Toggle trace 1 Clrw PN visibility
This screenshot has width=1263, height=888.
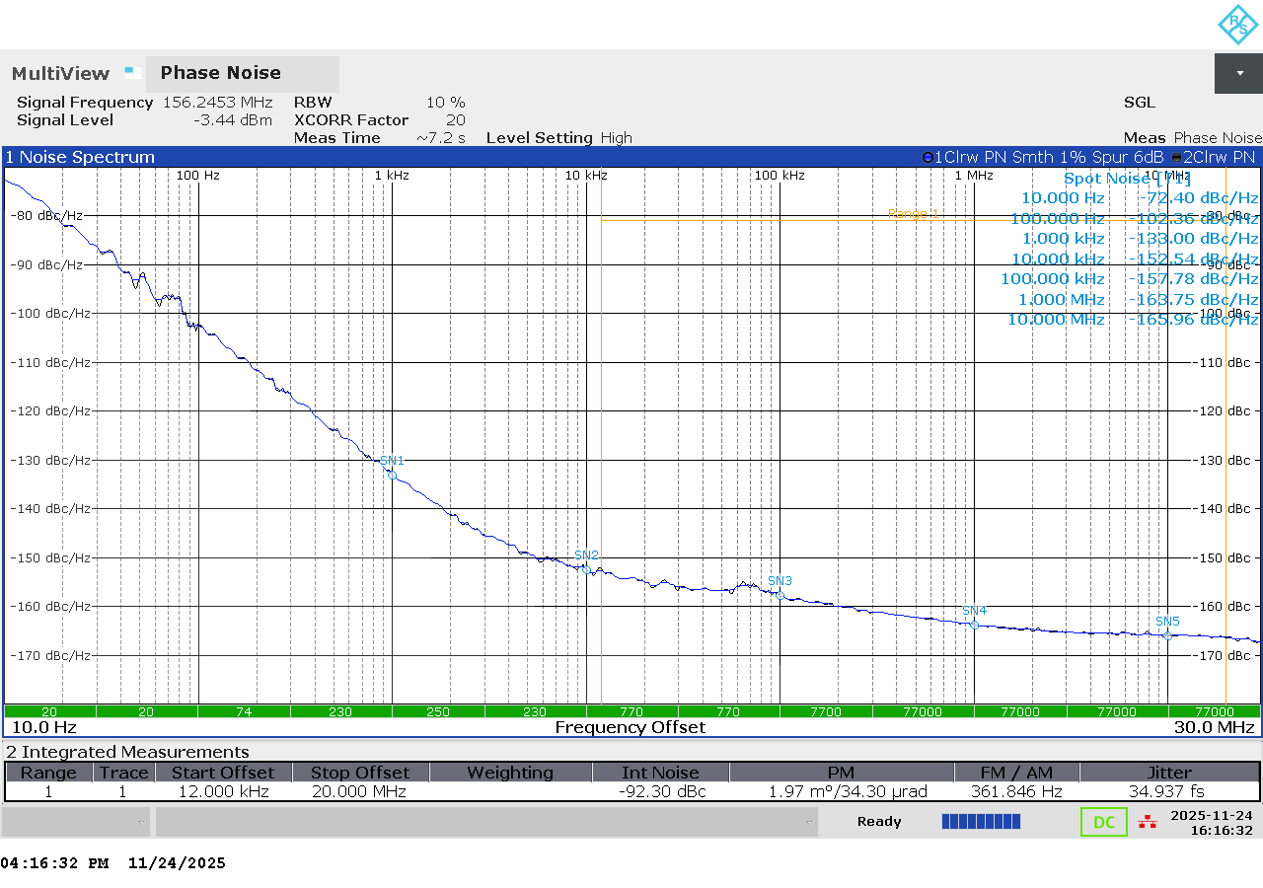(970, 156)
